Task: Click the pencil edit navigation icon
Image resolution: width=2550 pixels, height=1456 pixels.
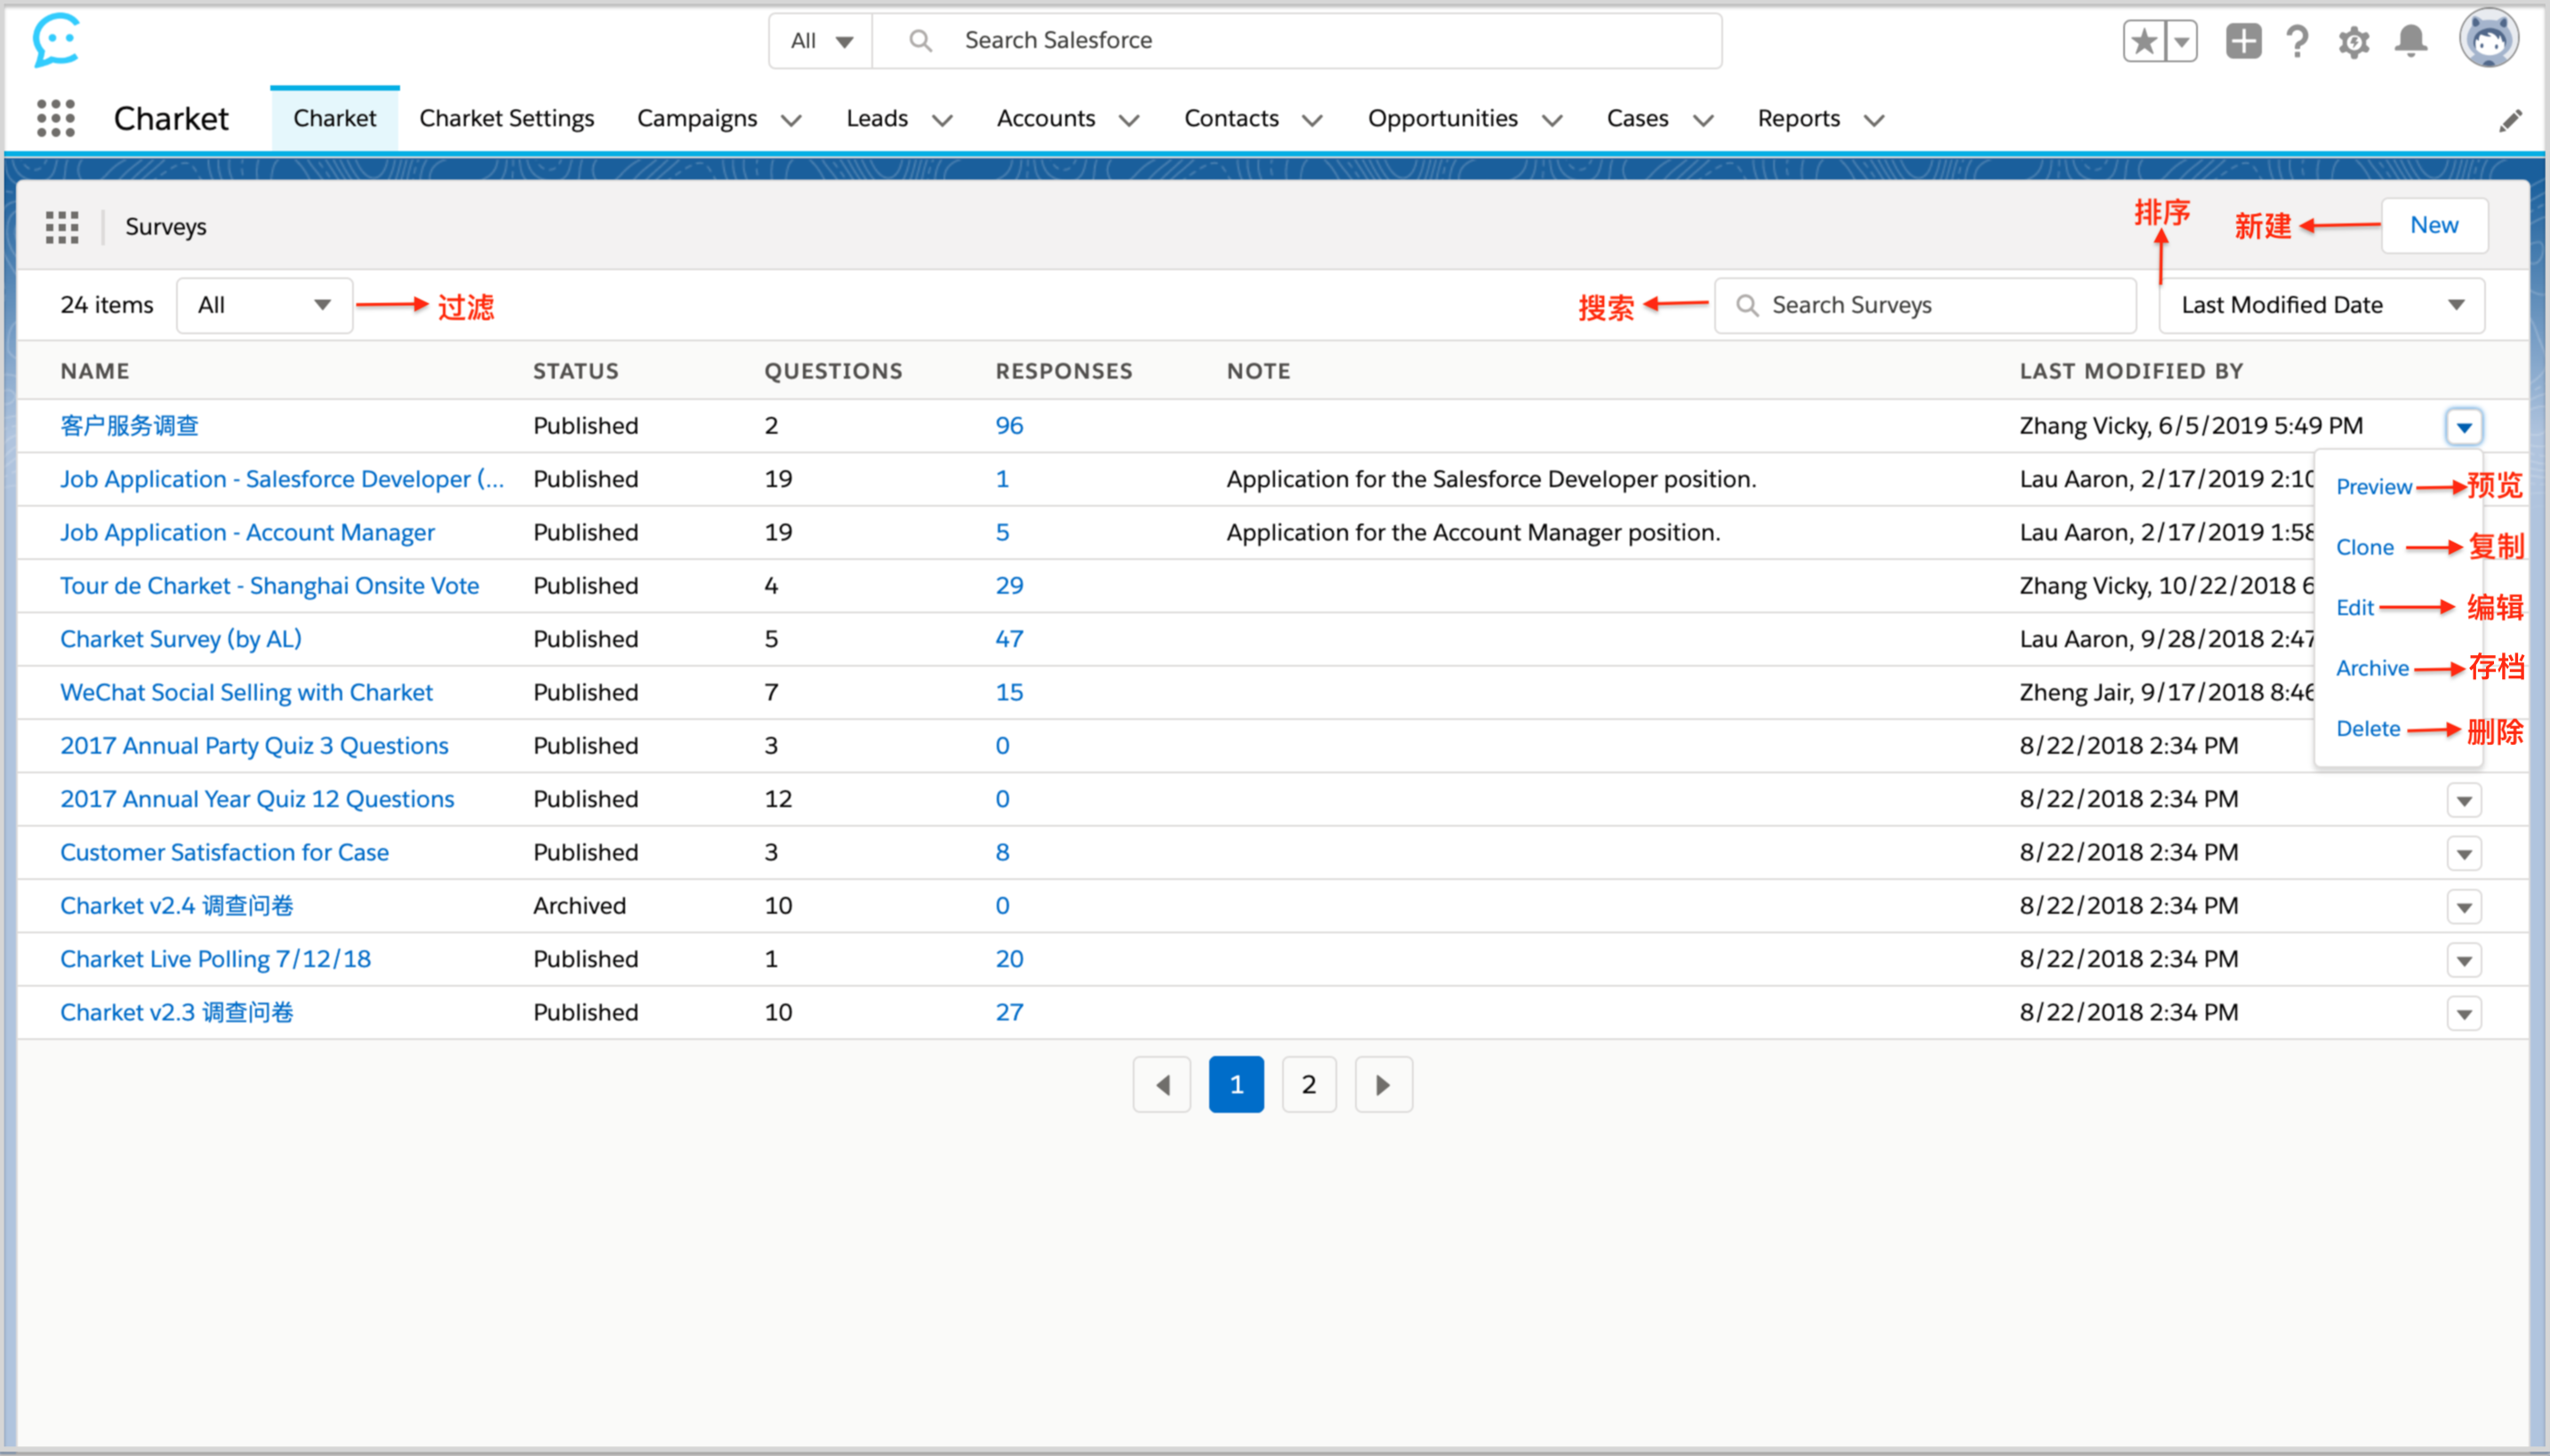Action: point(2511,120)
